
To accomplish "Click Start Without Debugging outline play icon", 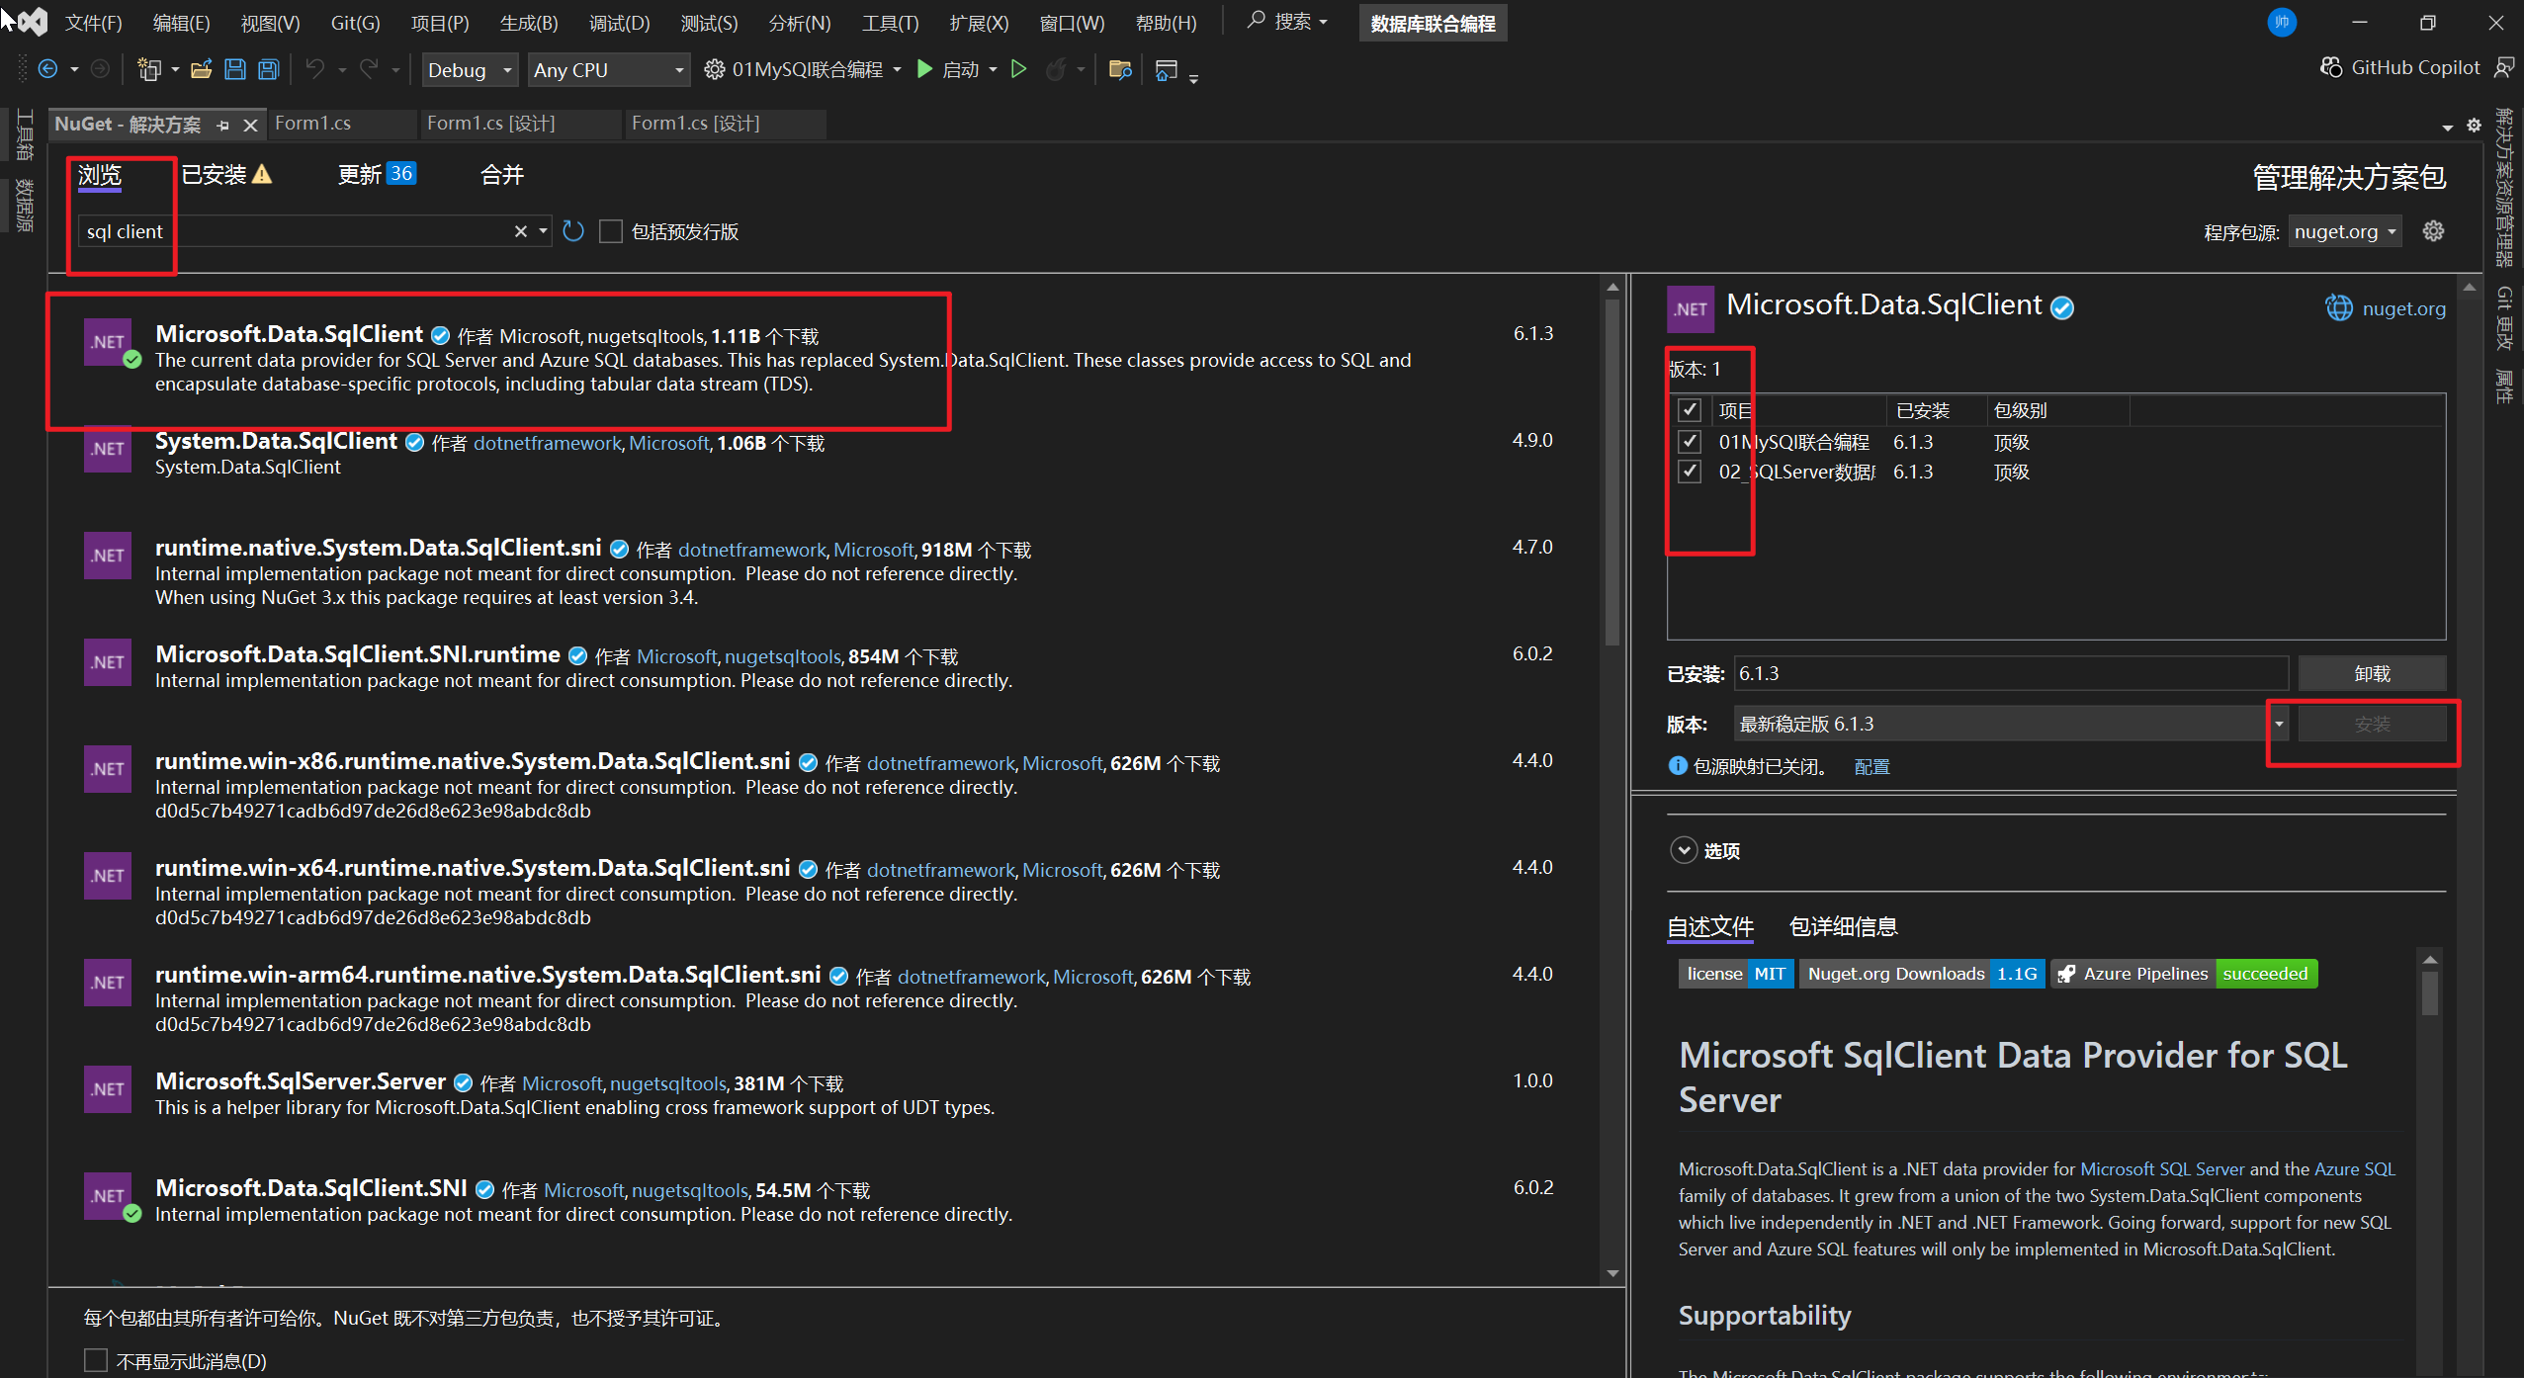I will point(1018,69).
